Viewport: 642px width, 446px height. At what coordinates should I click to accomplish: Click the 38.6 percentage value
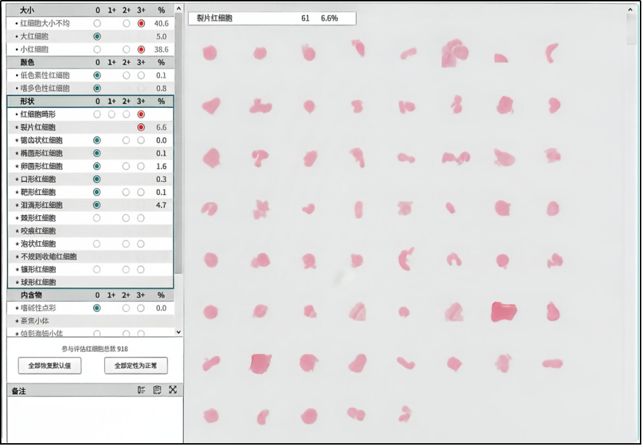(x=161, y=49)
